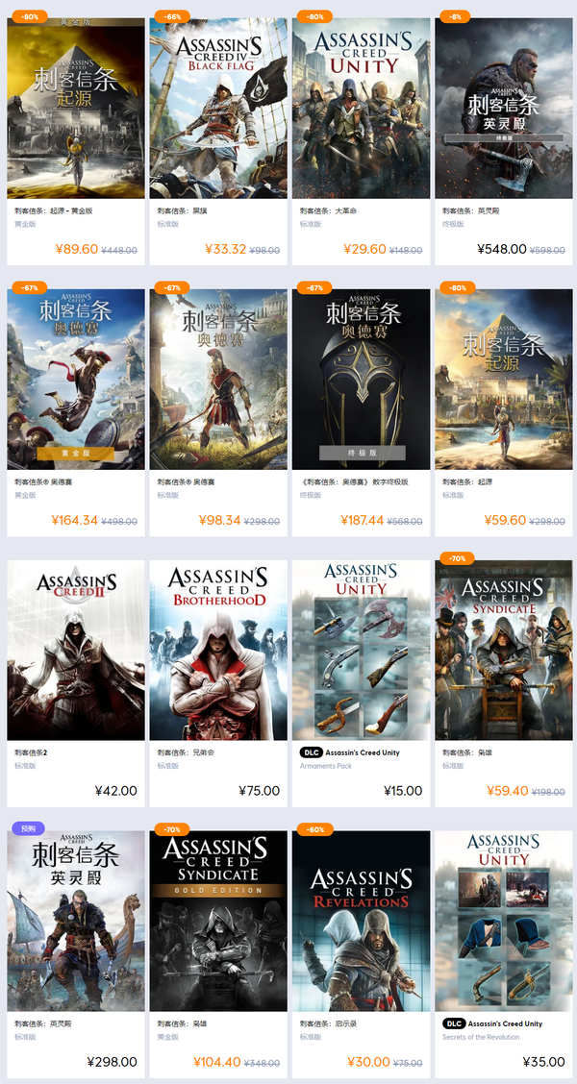The height and width of the screenshot is (1084, 577).
Task: Click the purple 预购 pre-order badge
Action: pyautogui.click(x=27, y=828)
